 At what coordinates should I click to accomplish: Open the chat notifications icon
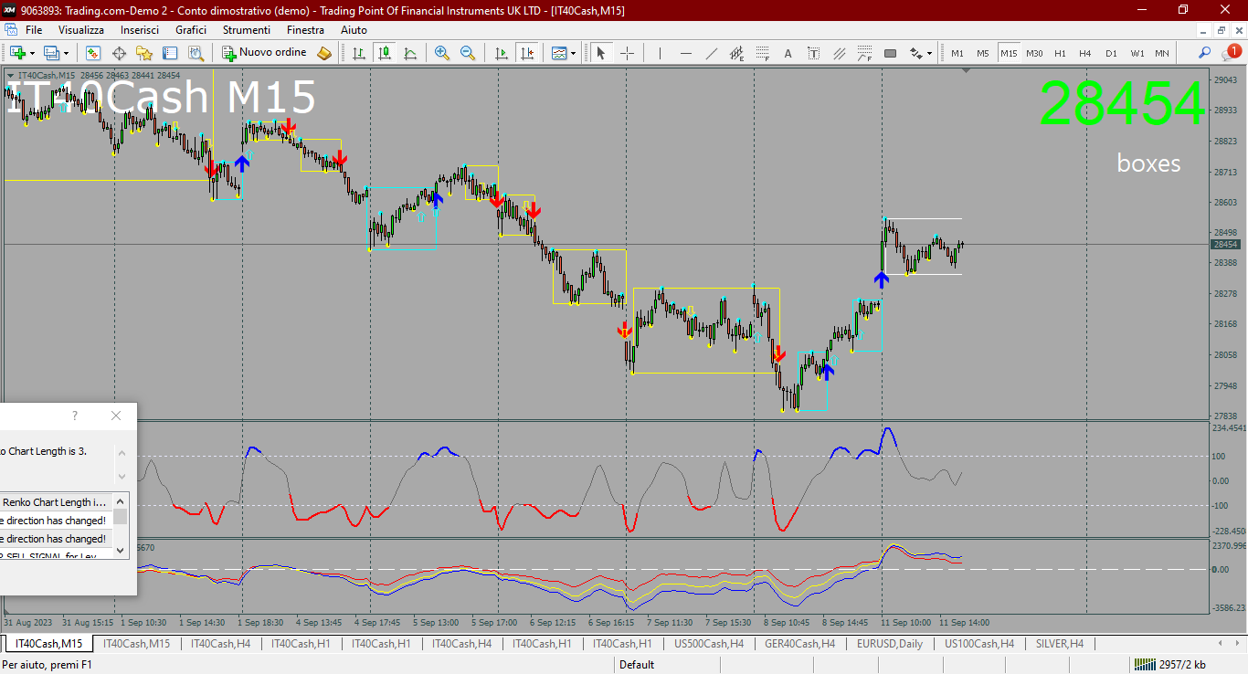point(1231,52)
